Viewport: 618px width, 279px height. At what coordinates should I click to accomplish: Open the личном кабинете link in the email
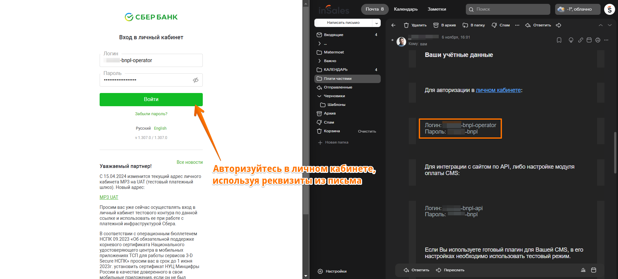(498, 90)
